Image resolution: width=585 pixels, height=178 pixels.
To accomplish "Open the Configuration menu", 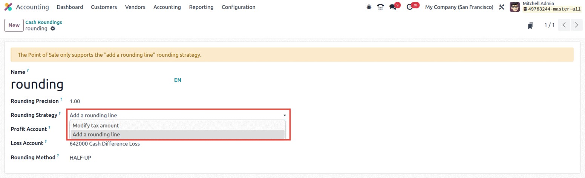I will pyautogui.click(x=239, y=7).
